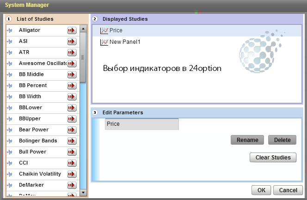This screenshot has width=307, height=200.
Task: Select the Price panel in Displayed Studies
Action: pos(197,30)
